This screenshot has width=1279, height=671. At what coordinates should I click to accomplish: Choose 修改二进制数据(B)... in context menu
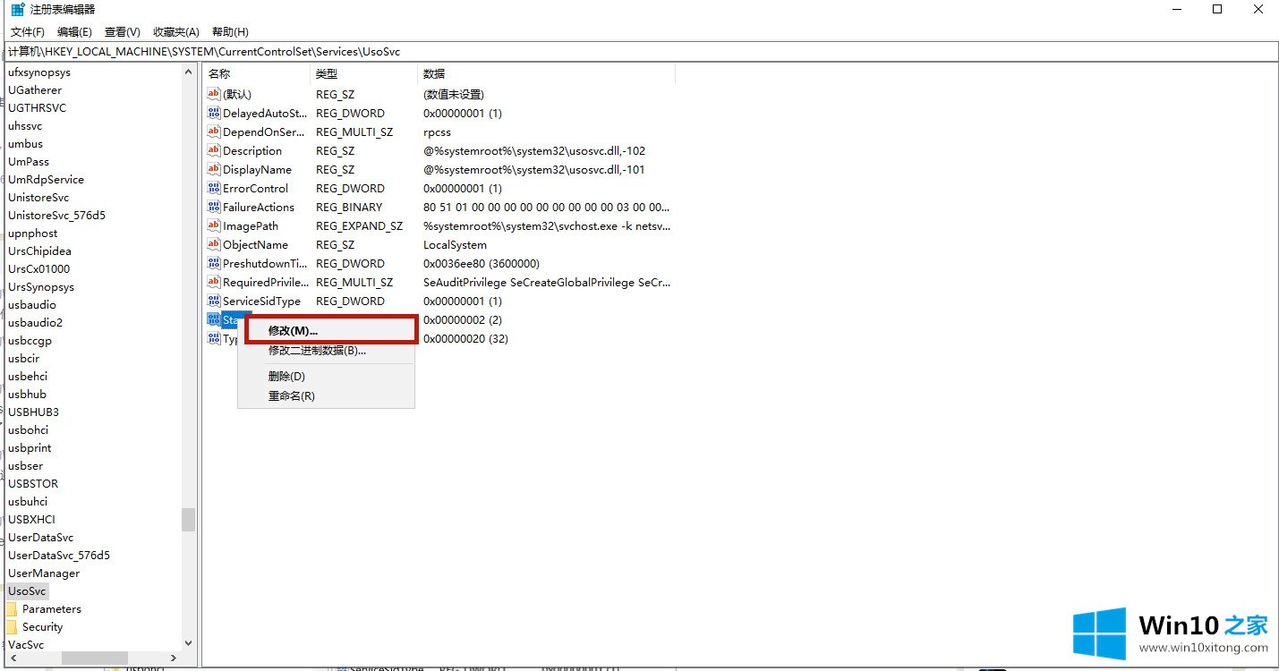tap(317, 351)
